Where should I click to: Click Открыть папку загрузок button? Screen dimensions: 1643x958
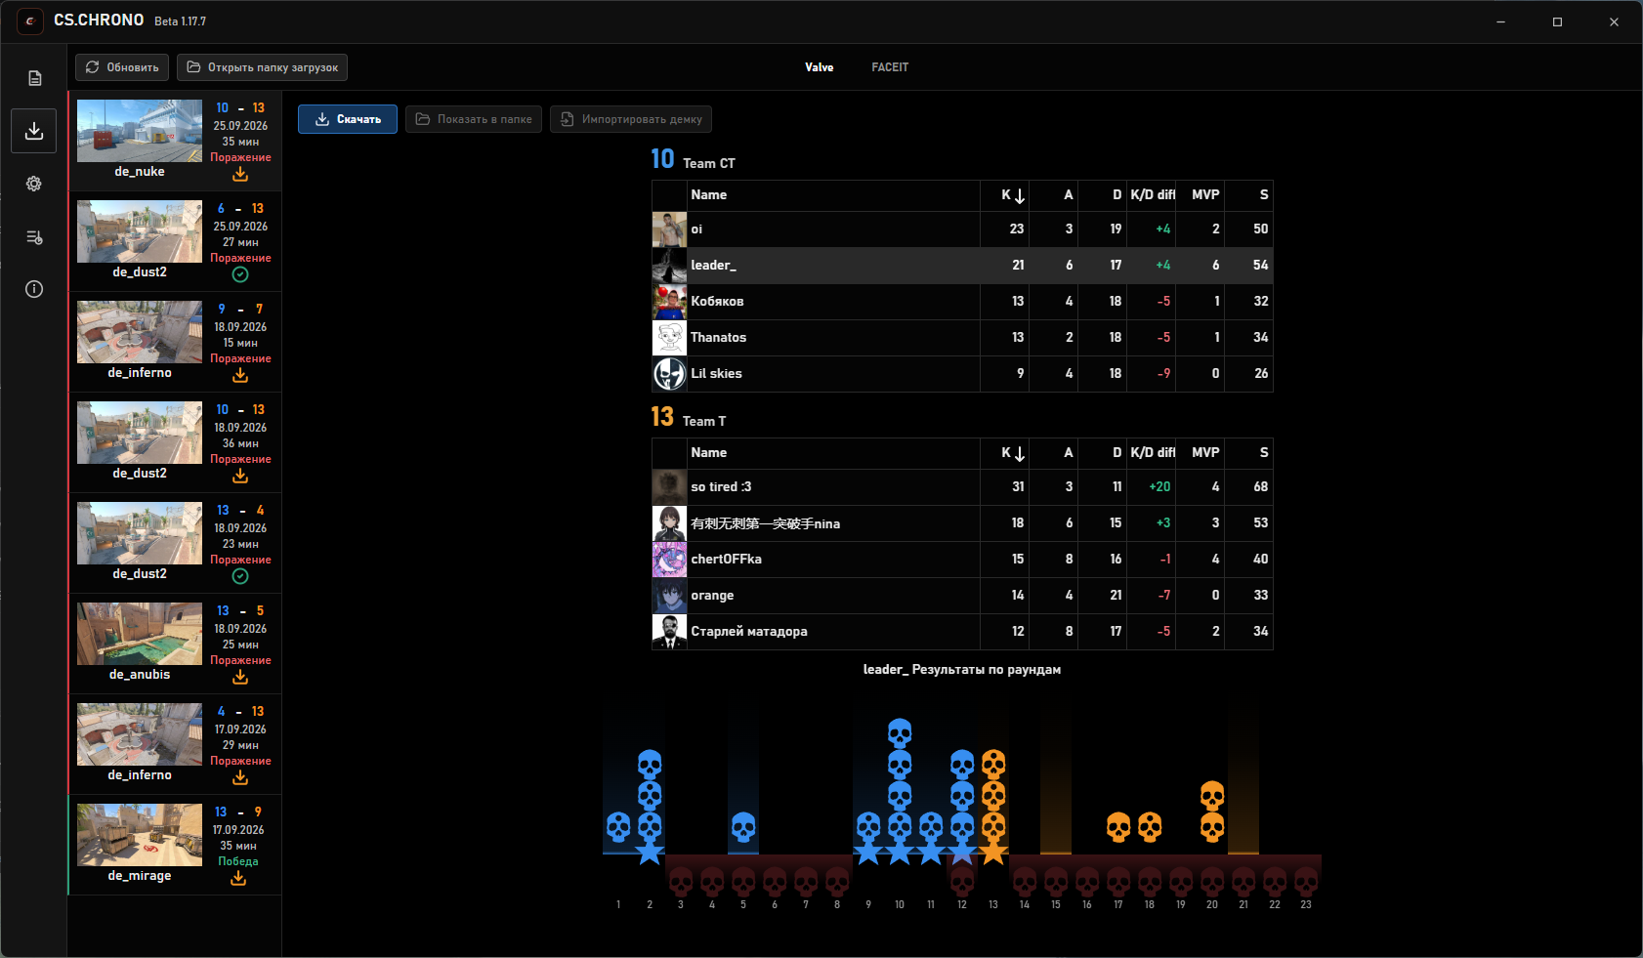[262, 67]
